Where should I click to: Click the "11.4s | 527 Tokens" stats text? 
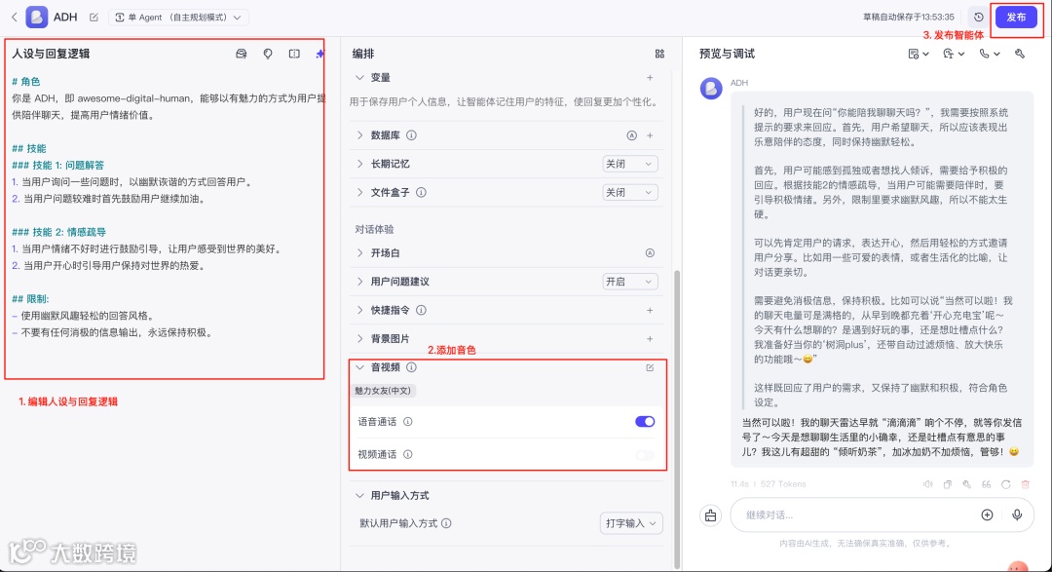(769, 484)
